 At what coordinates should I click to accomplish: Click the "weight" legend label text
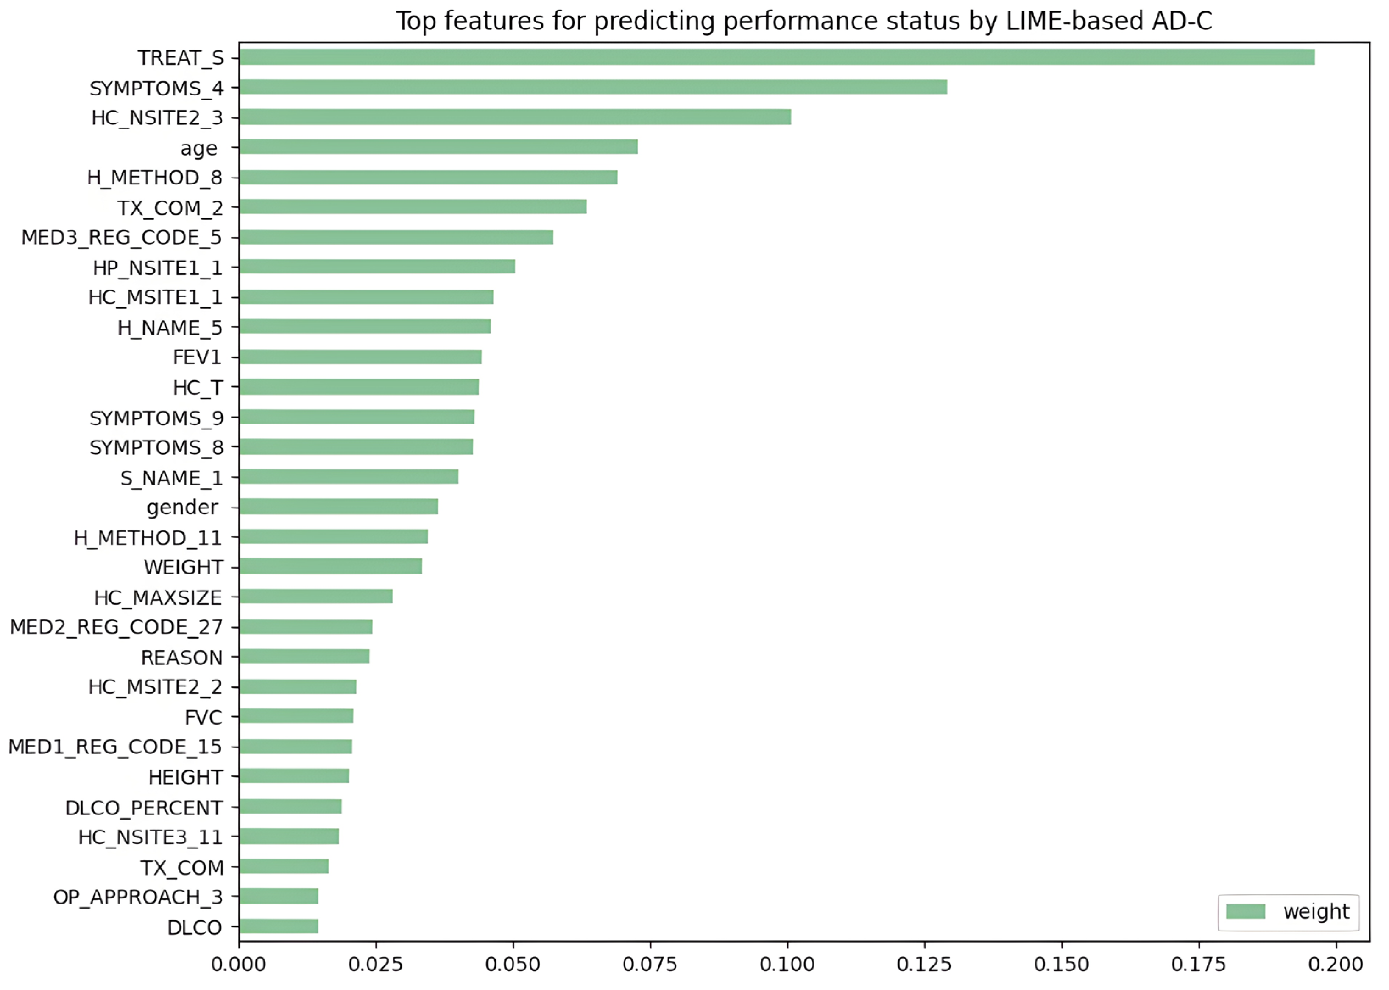(x=1316, y=912)
